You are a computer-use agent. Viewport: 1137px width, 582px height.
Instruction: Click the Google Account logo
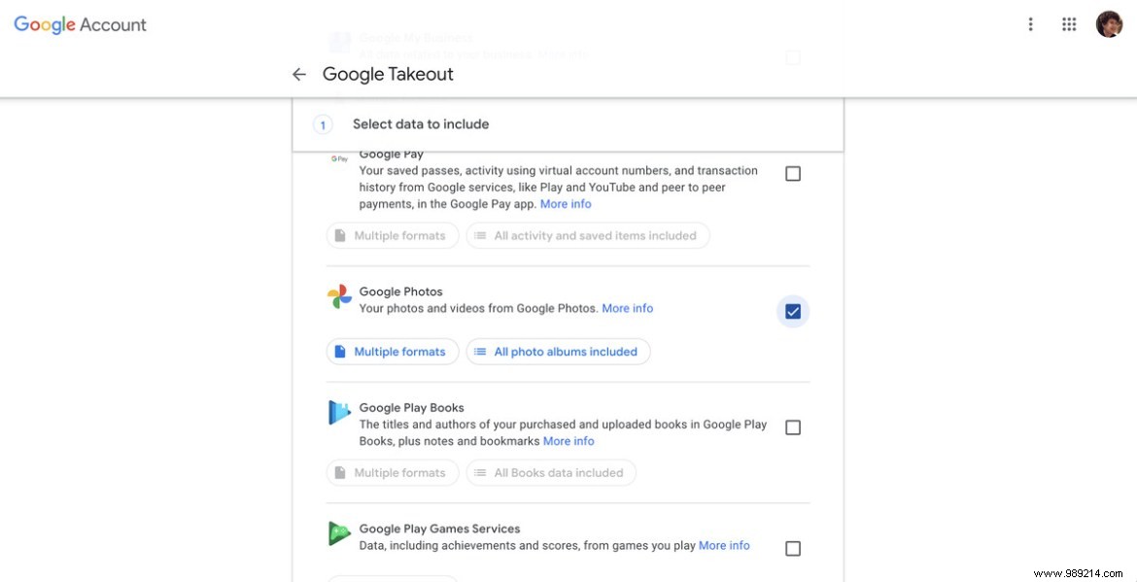(79, 24)
